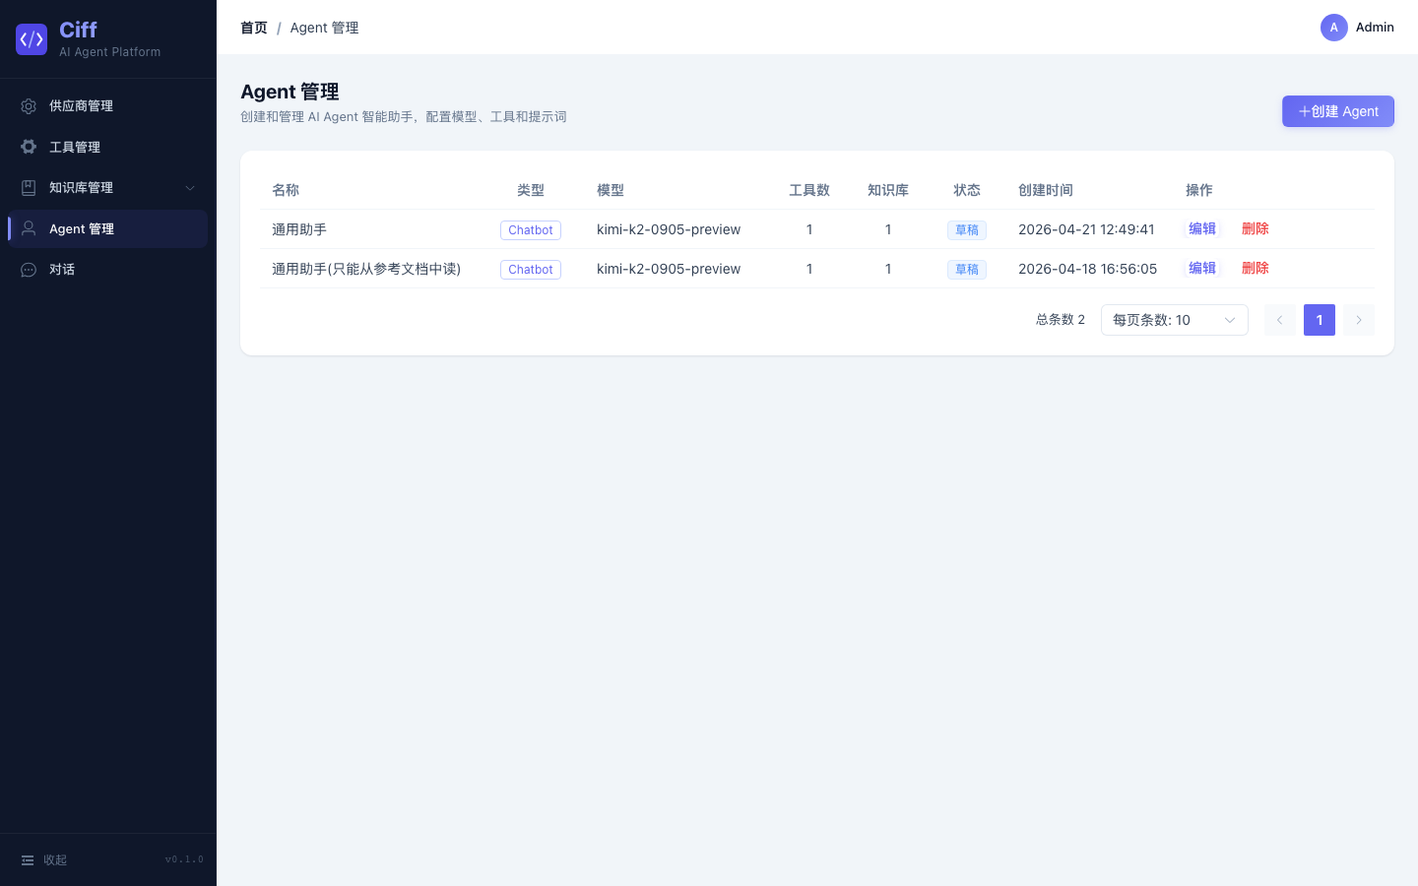1418x886 pixels.
Task: Click the Chatbot tag in 16:56:05 row
Action: tap(531, 270)
